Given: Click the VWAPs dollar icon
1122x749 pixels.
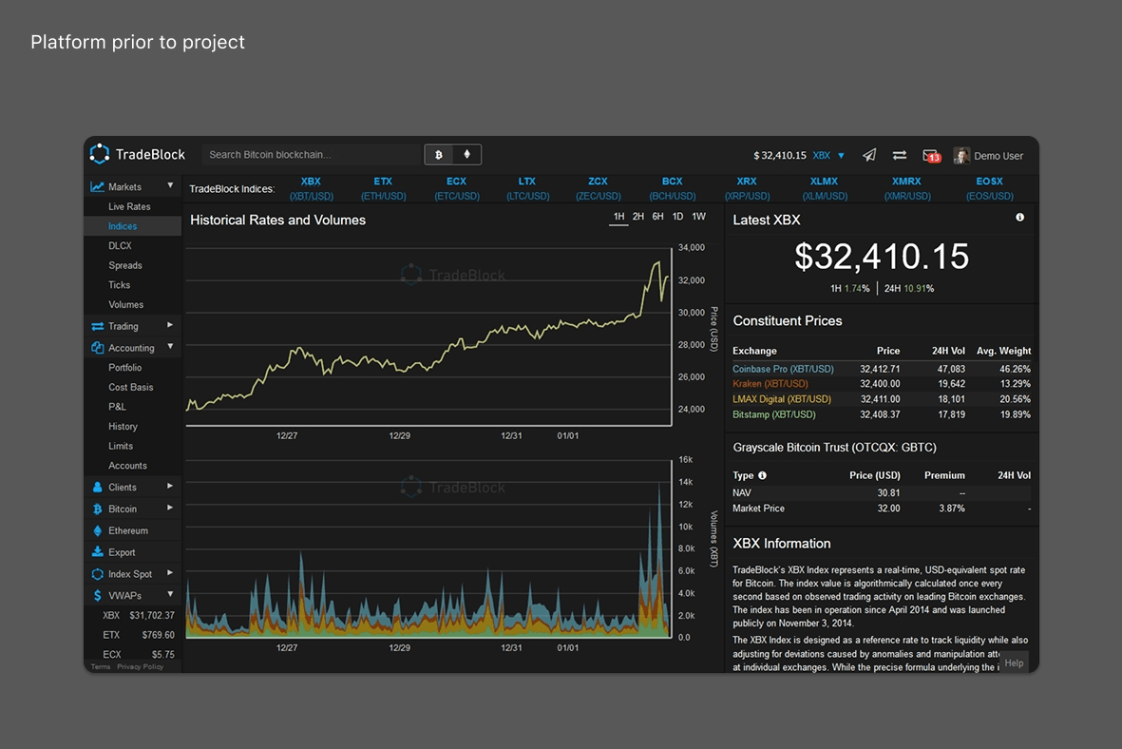Looking at the screenshot, I should point(97,595).
